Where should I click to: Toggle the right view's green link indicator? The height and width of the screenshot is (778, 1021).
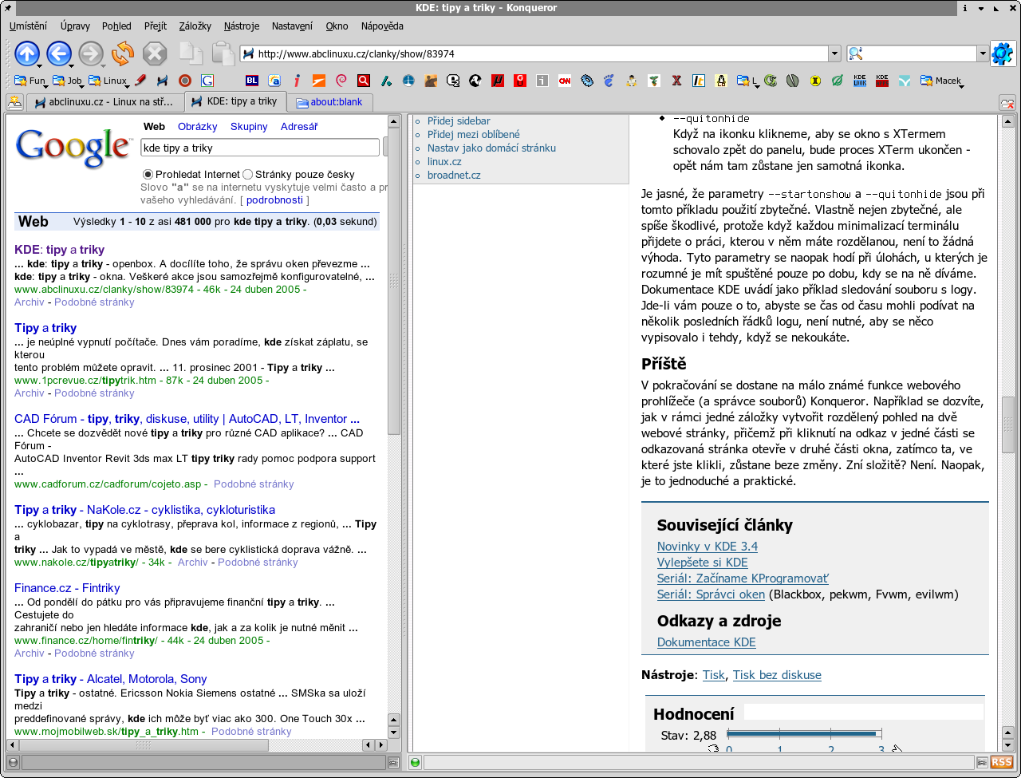[x=415, y=762]
